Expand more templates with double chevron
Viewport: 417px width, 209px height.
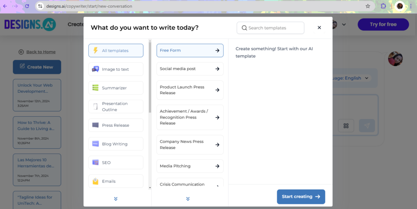coord(188,199)
